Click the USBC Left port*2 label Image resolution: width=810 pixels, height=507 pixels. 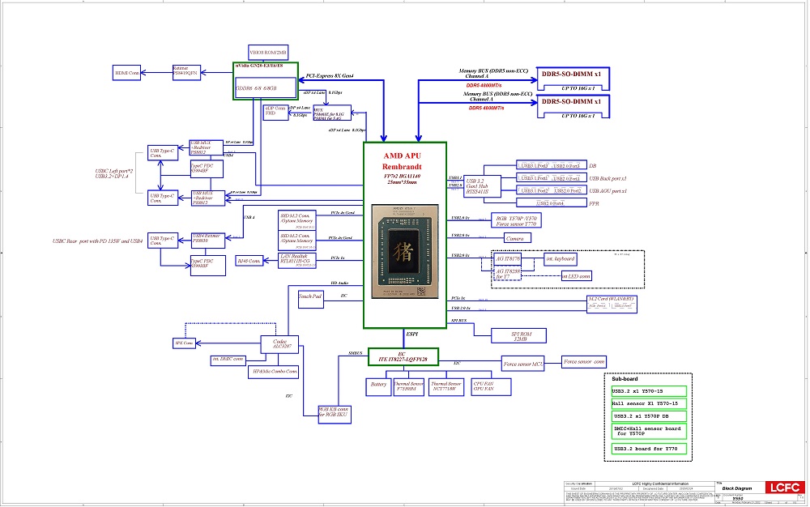coord(113,171)
